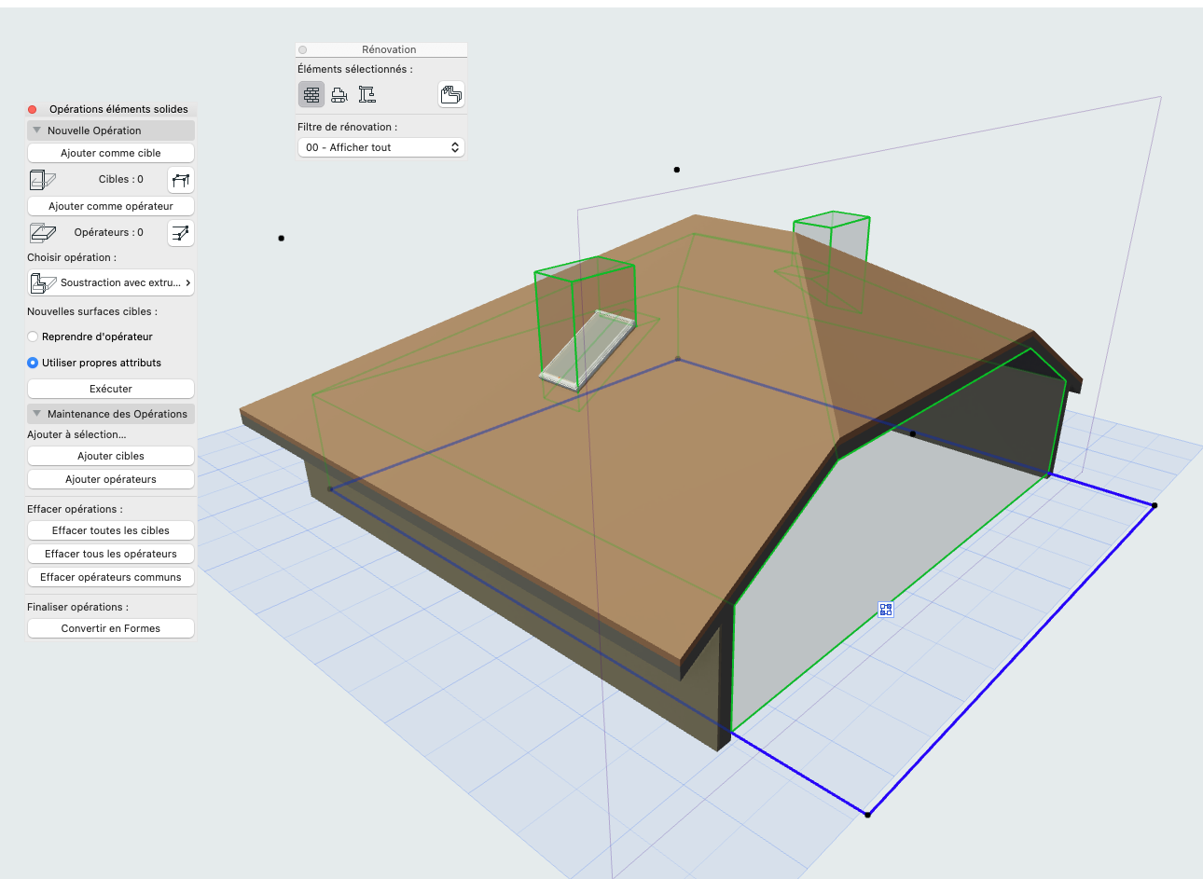This screenshot has height=879, width=1203.
Task: Set selected elements to existing status (brick icon)
Action: [311, 94]
